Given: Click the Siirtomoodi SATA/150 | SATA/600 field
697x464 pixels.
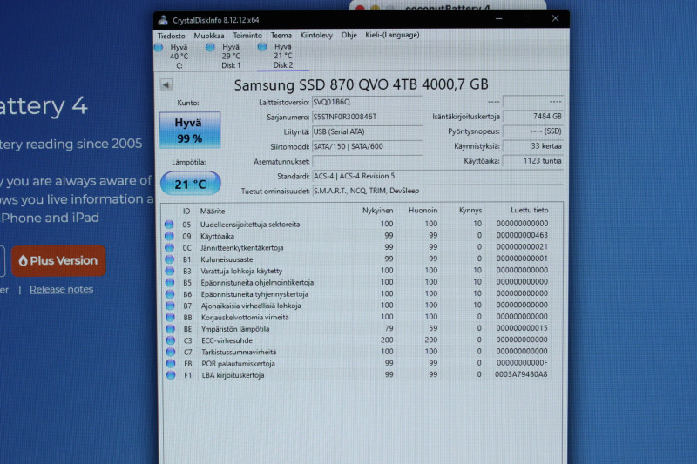Looking at the screenshot, I should click(x=367, y=146).
